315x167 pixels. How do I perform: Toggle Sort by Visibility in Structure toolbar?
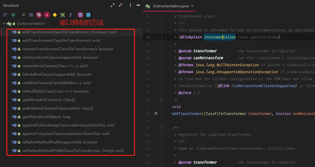point(5,15)
